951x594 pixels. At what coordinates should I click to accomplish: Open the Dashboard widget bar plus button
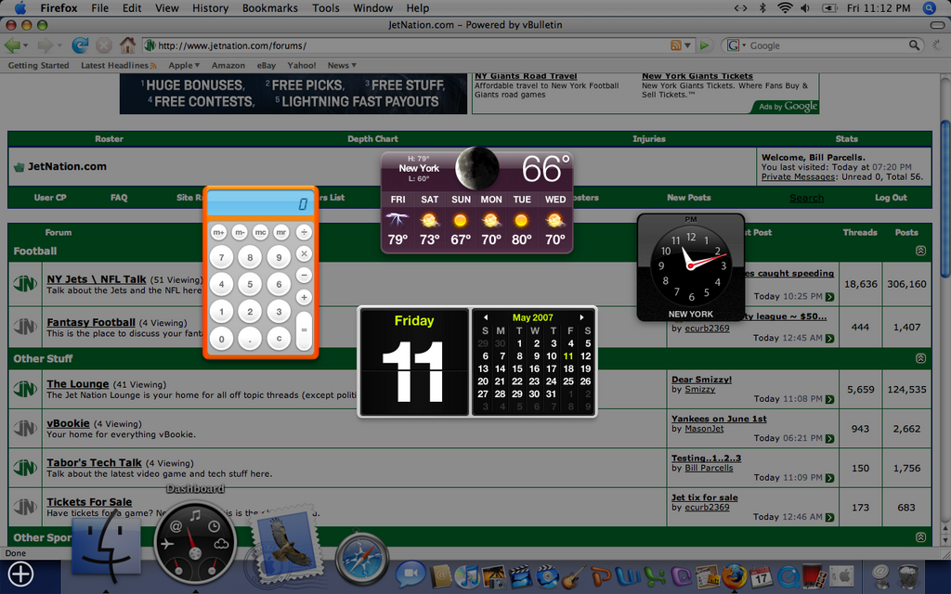(20, 574)
